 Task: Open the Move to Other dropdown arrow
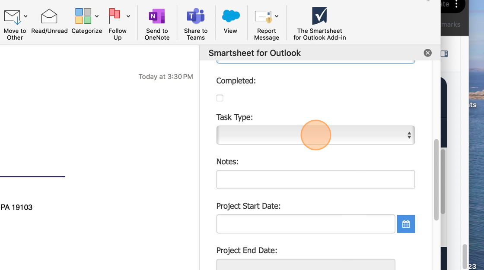(x=25, y=16)
